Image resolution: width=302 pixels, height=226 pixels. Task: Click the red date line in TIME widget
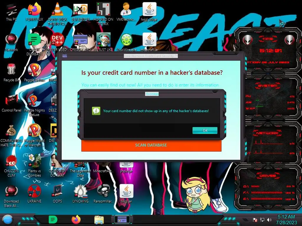click(x=268, y=62)
